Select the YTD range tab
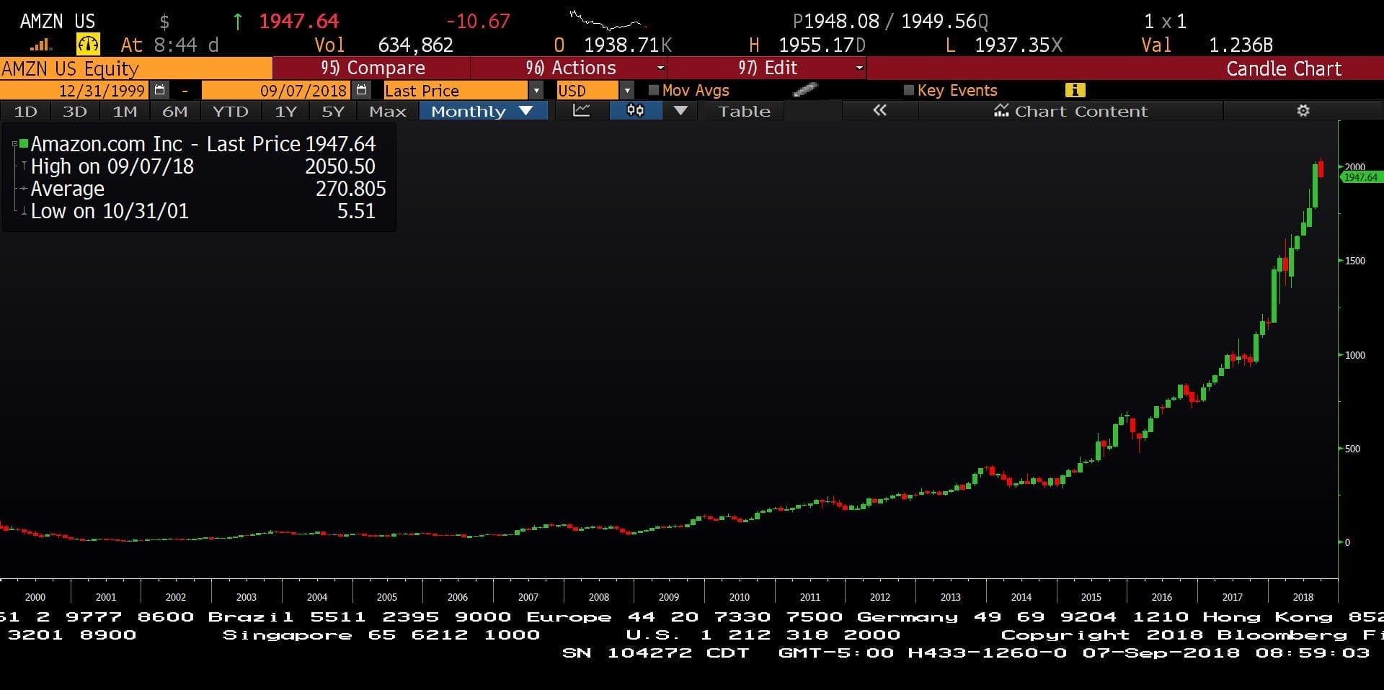Screen dimensions: 1384x690 pyautogui.click(x=230, y=111)
